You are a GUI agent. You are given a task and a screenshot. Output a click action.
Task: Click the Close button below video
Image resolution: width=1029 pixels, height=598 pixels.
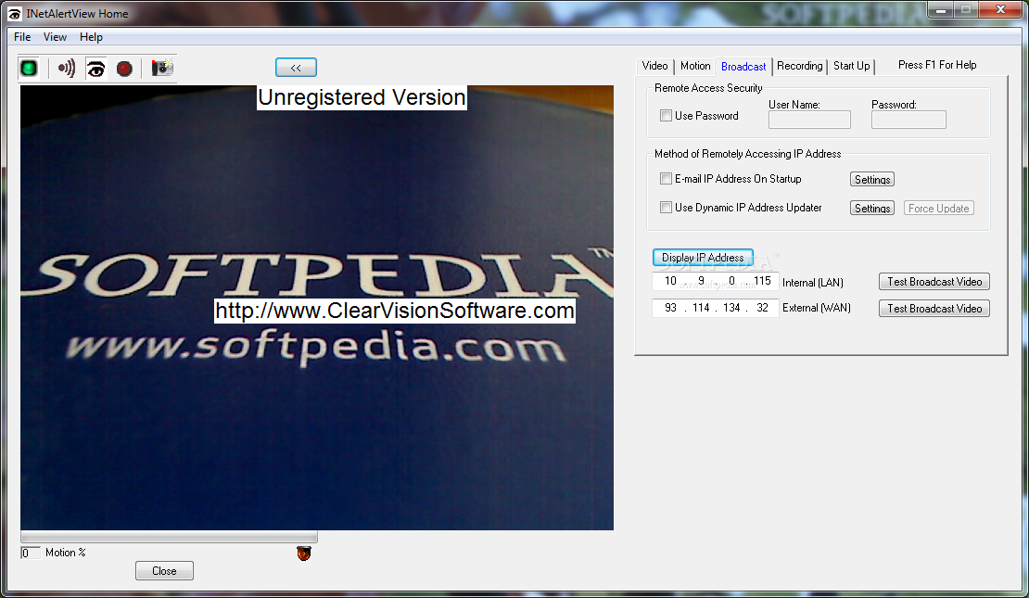pos(164,570)
